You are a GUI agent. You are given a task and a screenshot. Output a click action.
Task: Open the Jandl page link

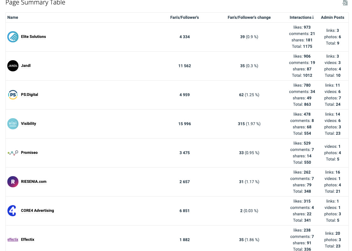26,66
